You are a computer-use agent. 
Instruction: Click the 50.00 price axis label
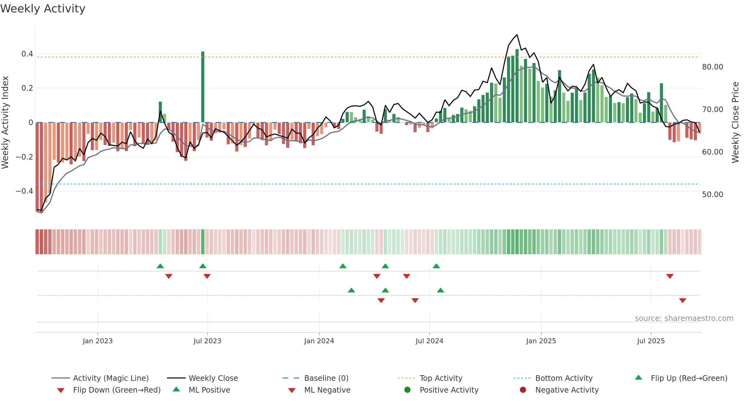point(713,194)
